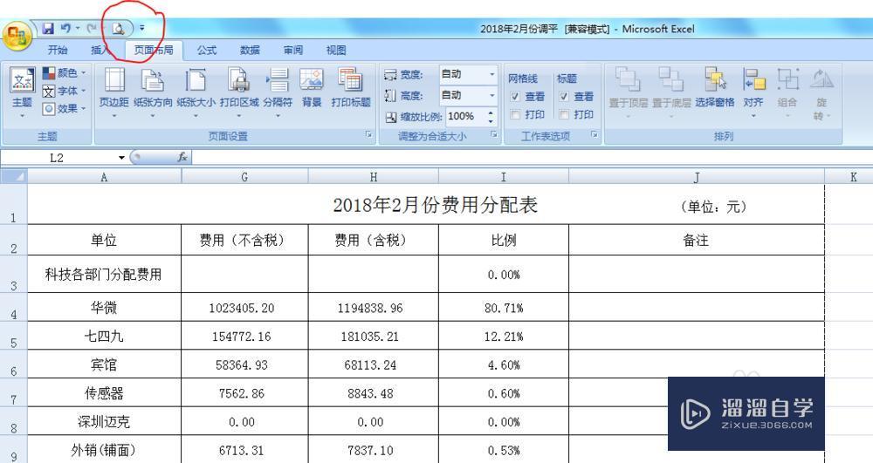Open the 视图 ribbon tab
Image resolution: width=873 pixels, height=463 pixels.
tap(336, 50)
